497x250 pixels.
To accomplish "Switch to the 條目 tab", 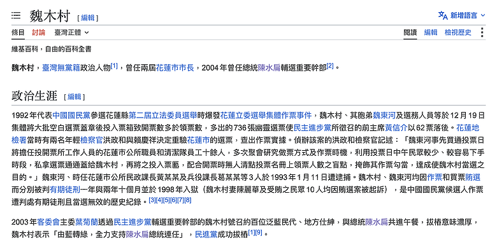I will (x=18, y=32).
